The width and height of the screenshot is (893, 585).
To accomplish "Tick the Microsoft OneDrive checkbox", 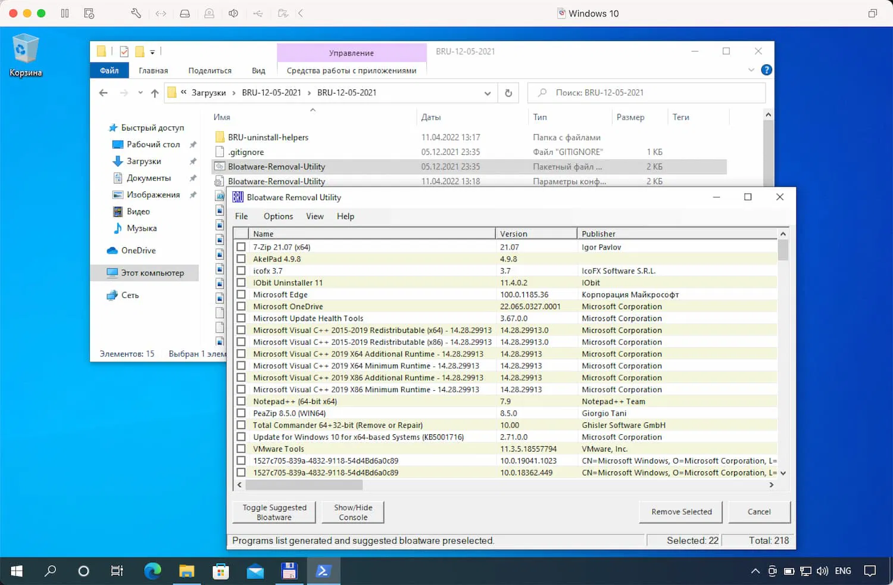I will point(241,306).
